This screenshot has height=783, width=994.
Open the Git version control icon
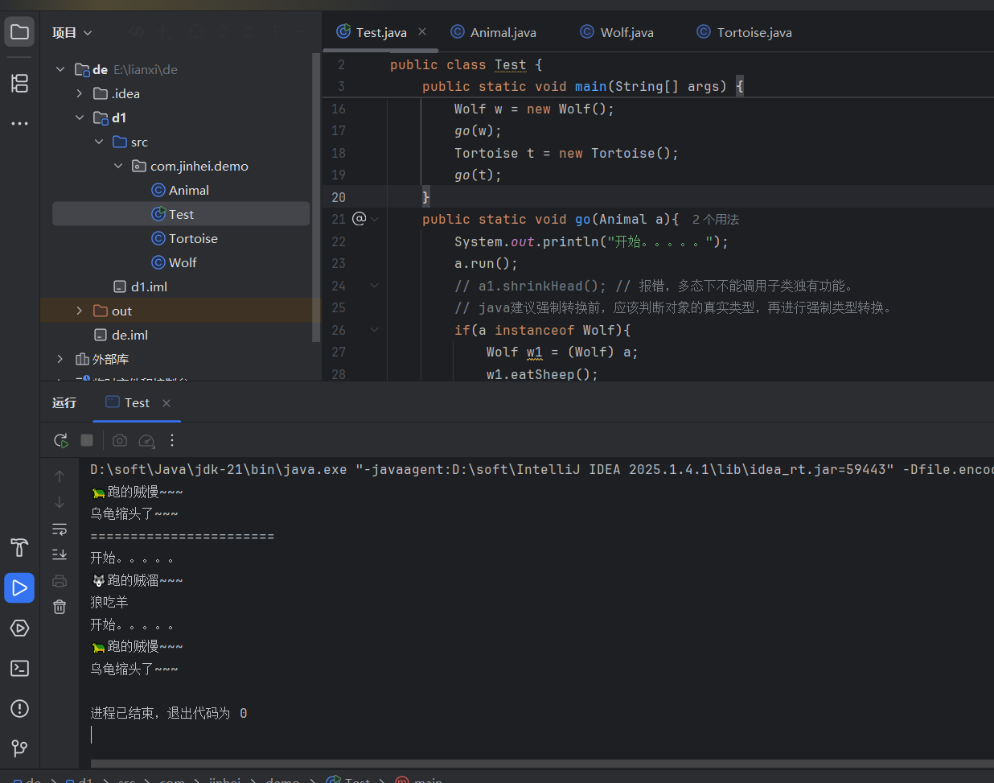(x=20, y=748)
